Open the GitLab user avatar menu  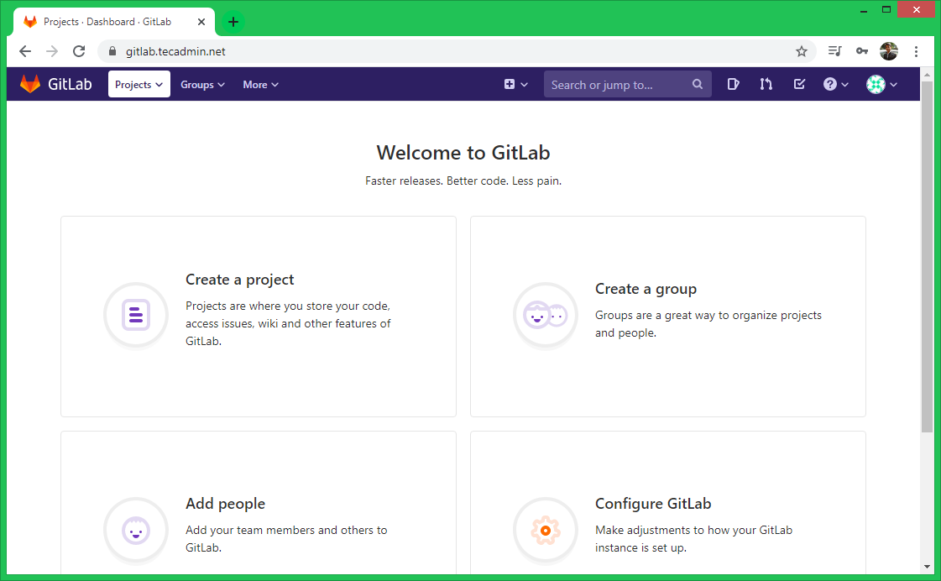pos(876,85)
